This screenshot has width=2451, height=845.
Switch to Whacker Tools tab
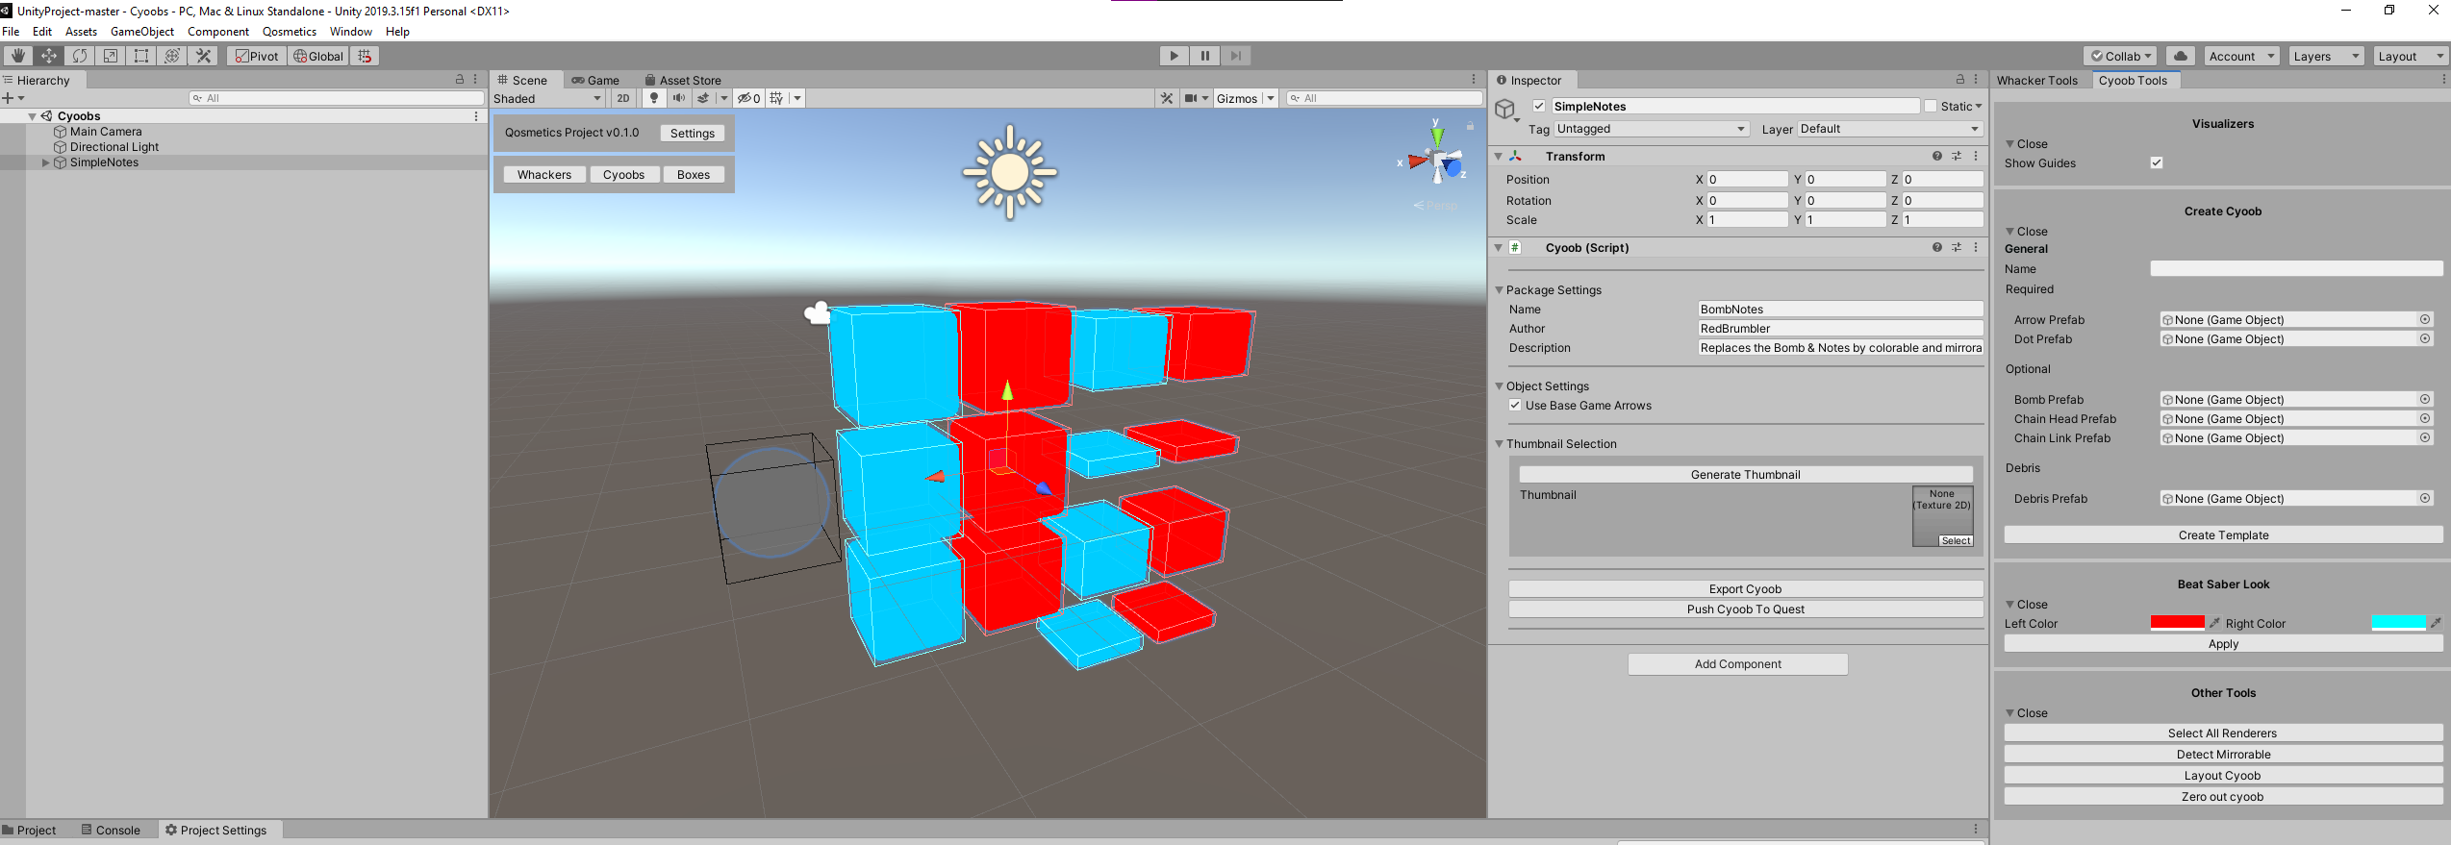2037,80
